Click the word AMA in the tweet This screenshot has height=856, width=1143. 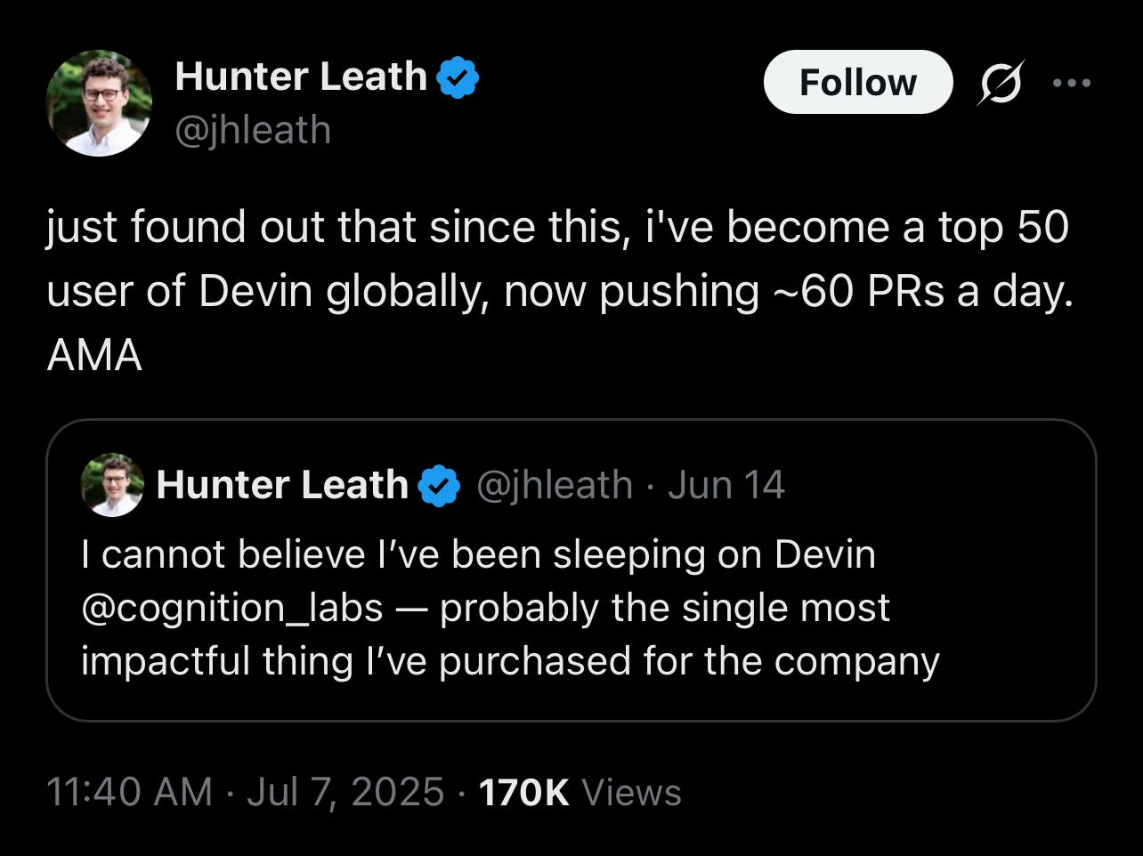coord(94,356)
